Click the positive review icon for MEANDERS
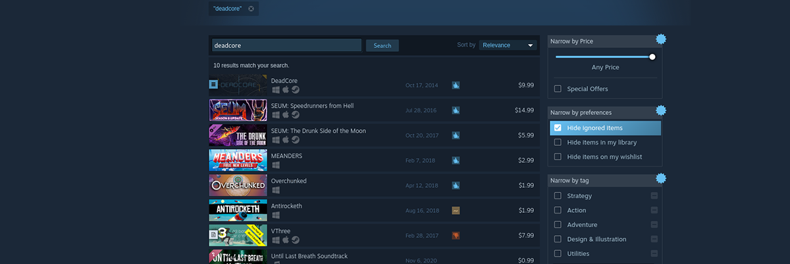 coord(456,160)
